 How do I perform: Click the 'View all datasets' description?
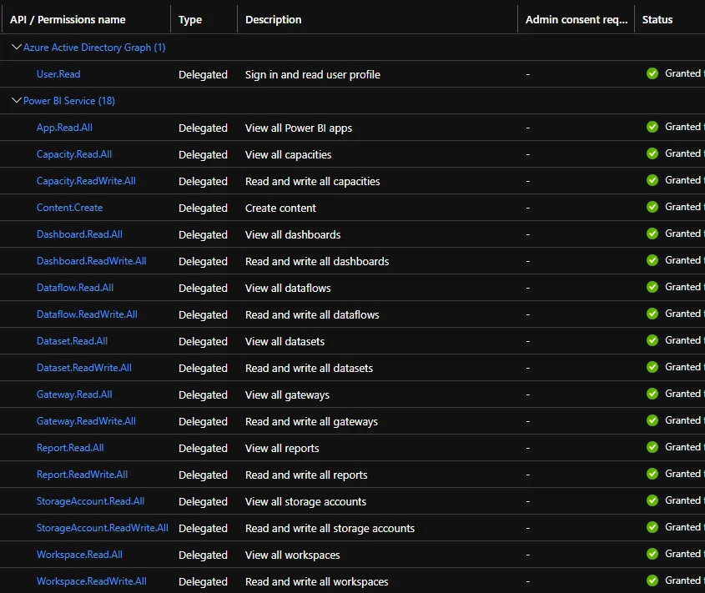285,341
